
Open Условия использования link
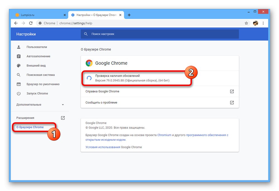[x=103, y=147]
